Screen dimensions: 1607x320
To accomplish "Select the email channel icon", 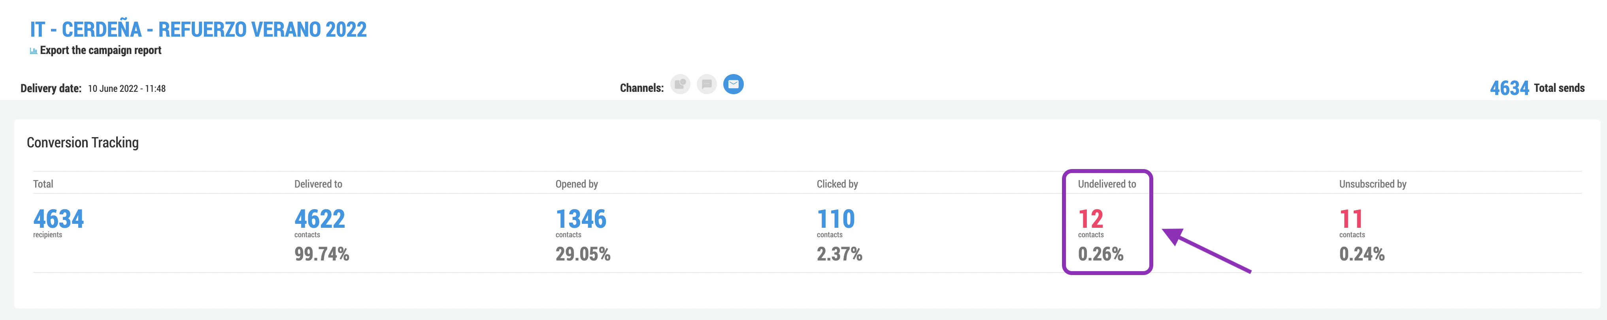I will 733,84.
